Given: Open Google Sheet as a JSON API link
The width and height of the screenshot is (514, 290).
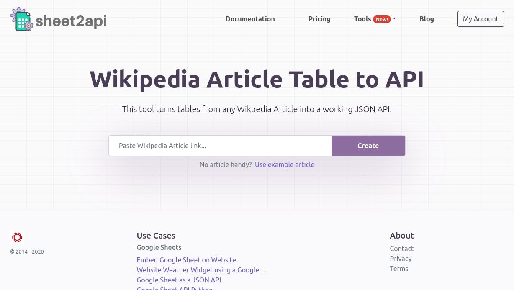Looking at the screenshot, I should point(179,280).
